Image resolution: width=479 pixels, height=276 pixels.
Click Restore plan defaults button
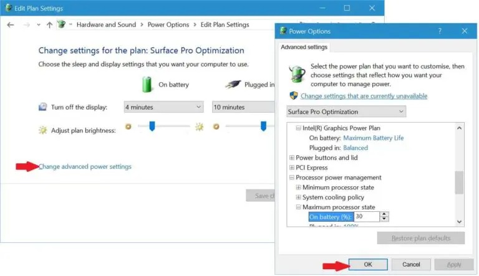(x=421, y=238)
